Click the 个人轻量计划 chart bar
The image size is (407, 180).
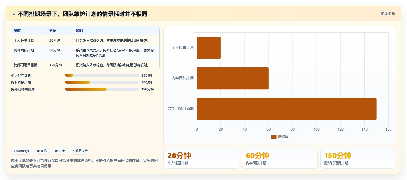209,48
